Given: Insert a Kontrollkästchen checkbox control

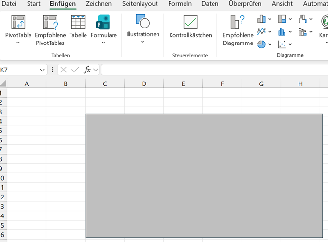Looking at the screenshot, I should (x=190, y=23).
